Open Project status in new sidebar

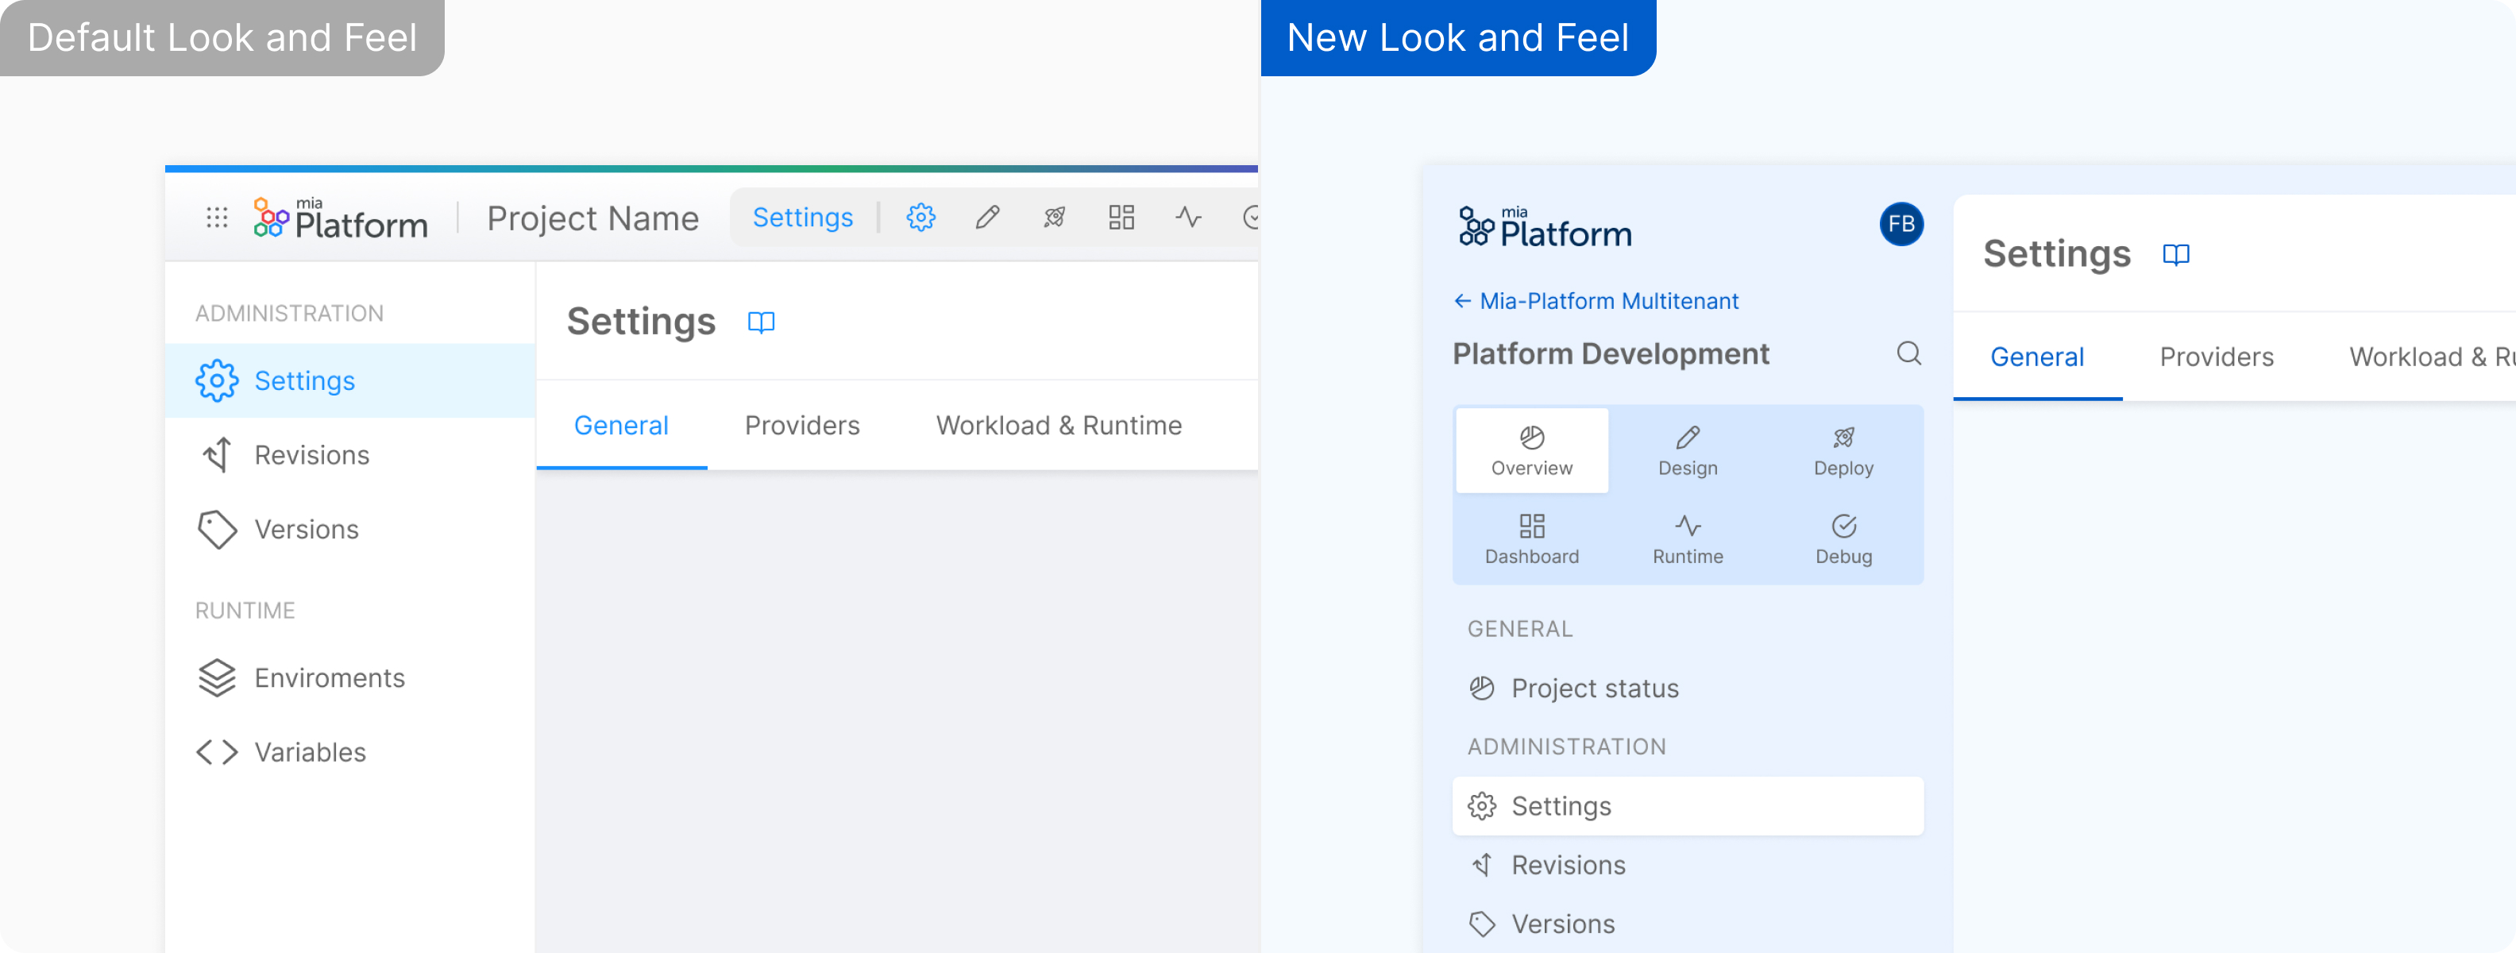point(1594,689)
